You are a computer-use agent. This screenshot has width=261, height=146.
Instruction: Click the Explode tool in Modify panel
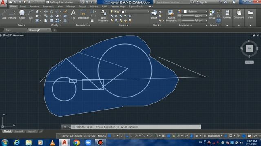pos(65,16)
